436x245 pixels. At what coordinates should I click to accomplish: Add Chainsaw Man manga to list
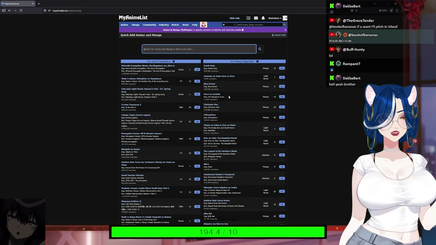click(x=282, y=107)
